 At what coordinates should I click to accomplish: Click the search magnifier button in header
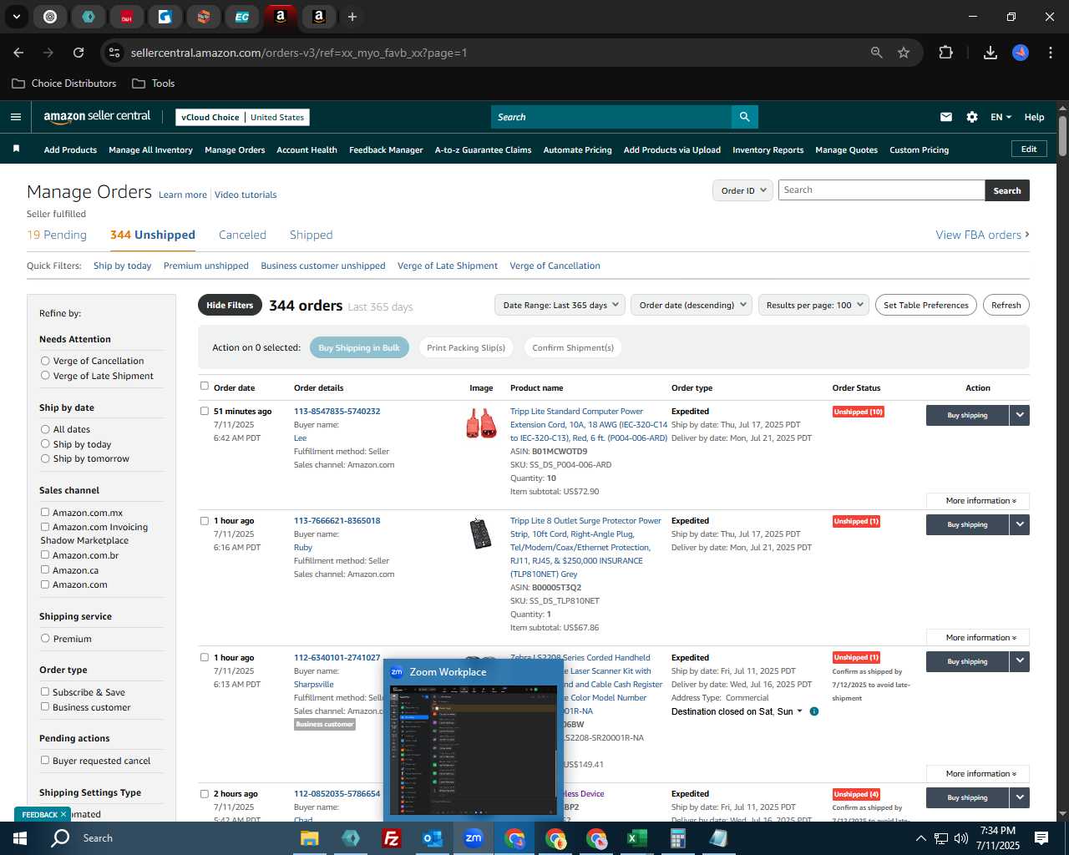click(x=744, y=117)
